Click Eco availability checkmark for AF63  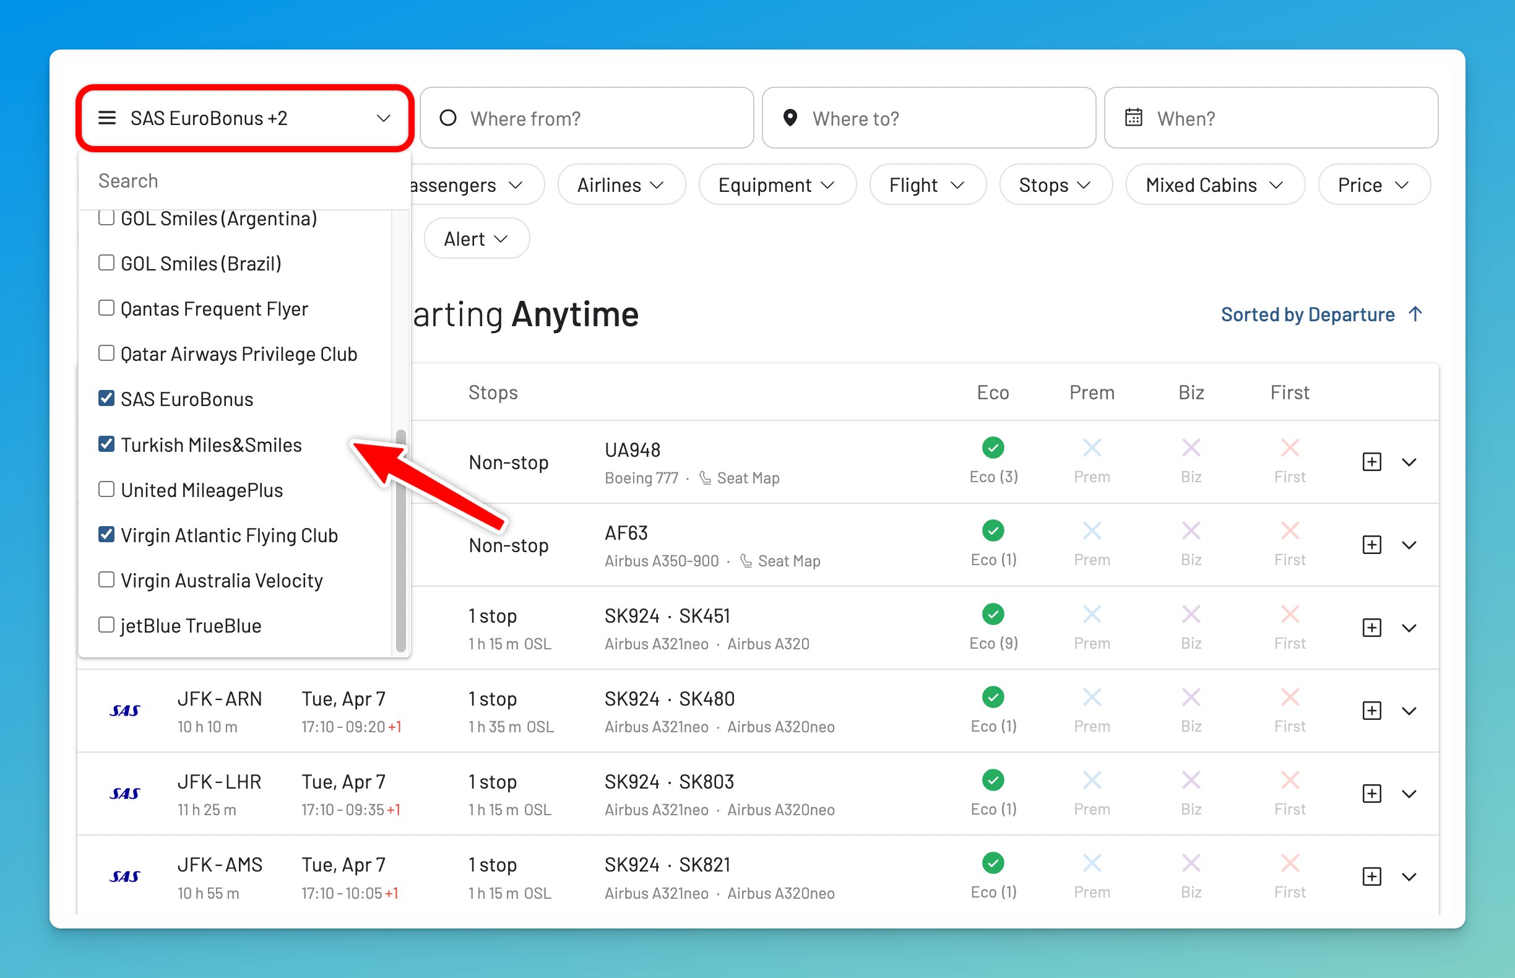coord(993,531)
